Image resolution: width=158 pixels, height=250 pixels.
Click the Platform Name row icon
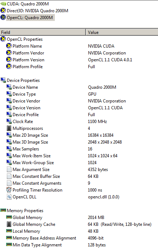9,46
